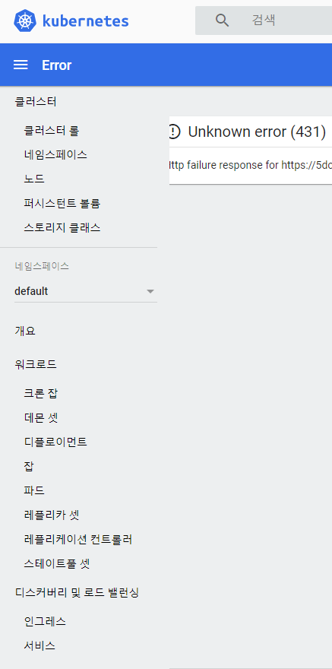Click the error warning circle icon
Screen dimensions: 332x669
(174, 132)
